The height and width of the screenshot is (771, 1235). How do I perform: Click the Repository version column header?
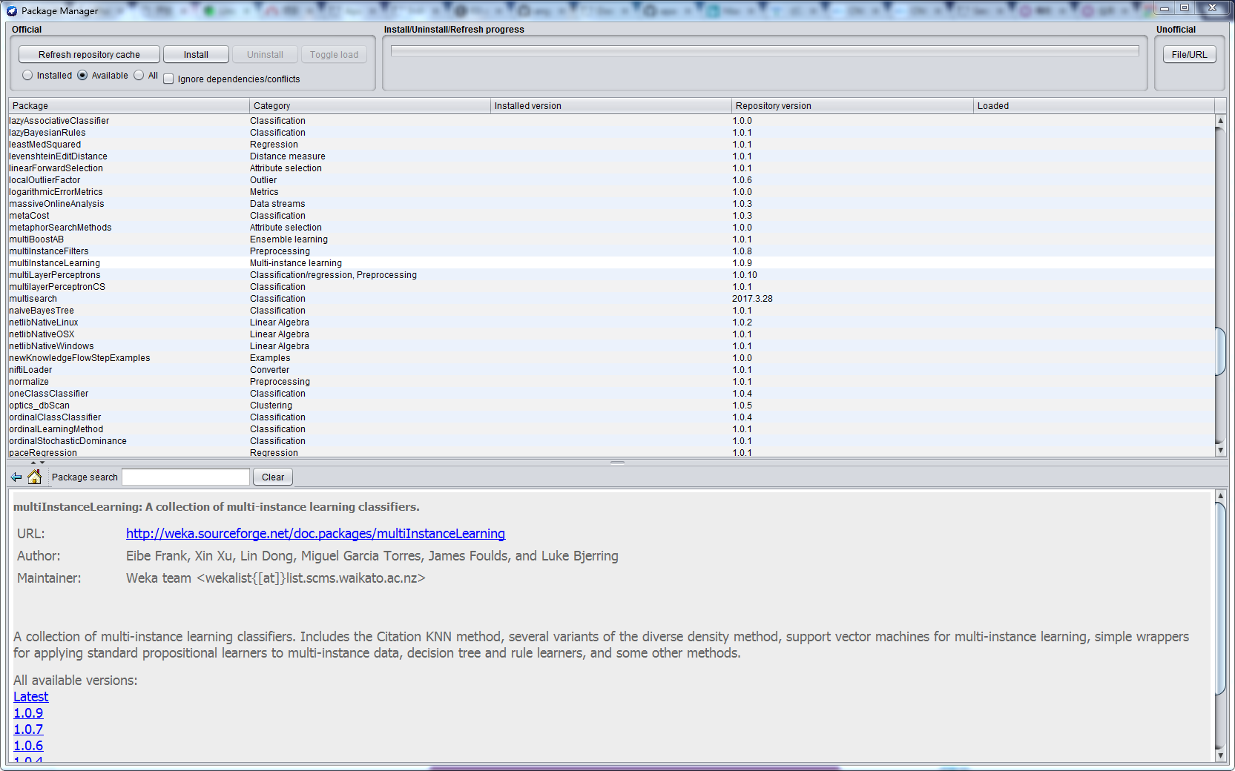click(852, 106)
